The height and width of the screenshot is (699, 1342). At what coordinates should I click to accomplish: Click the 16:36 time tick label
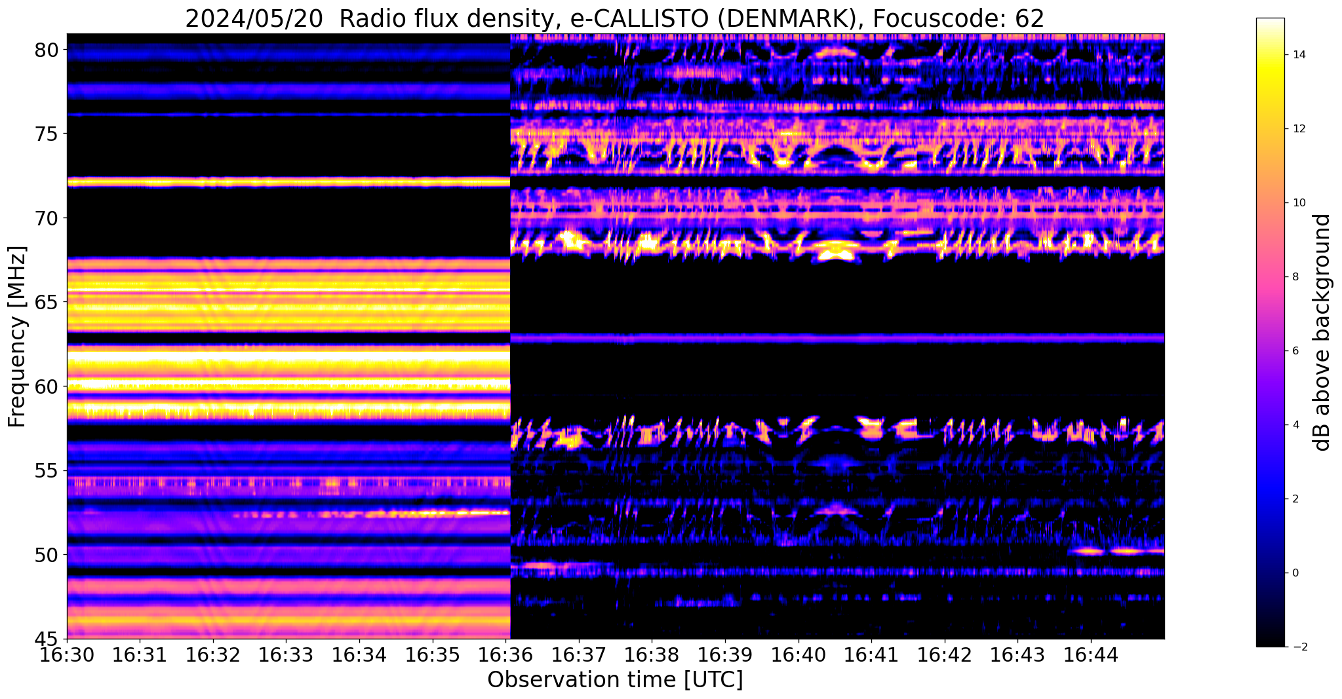point(505,654)
